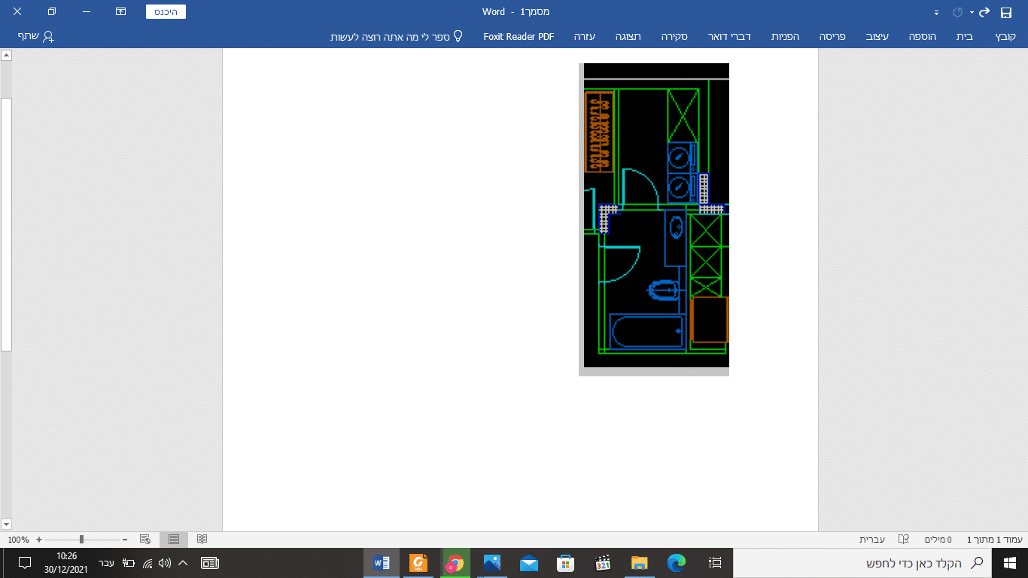The image size is (1028, 578).
Task: Open the סקירה (Review) tab
Action: click(674, 36)
